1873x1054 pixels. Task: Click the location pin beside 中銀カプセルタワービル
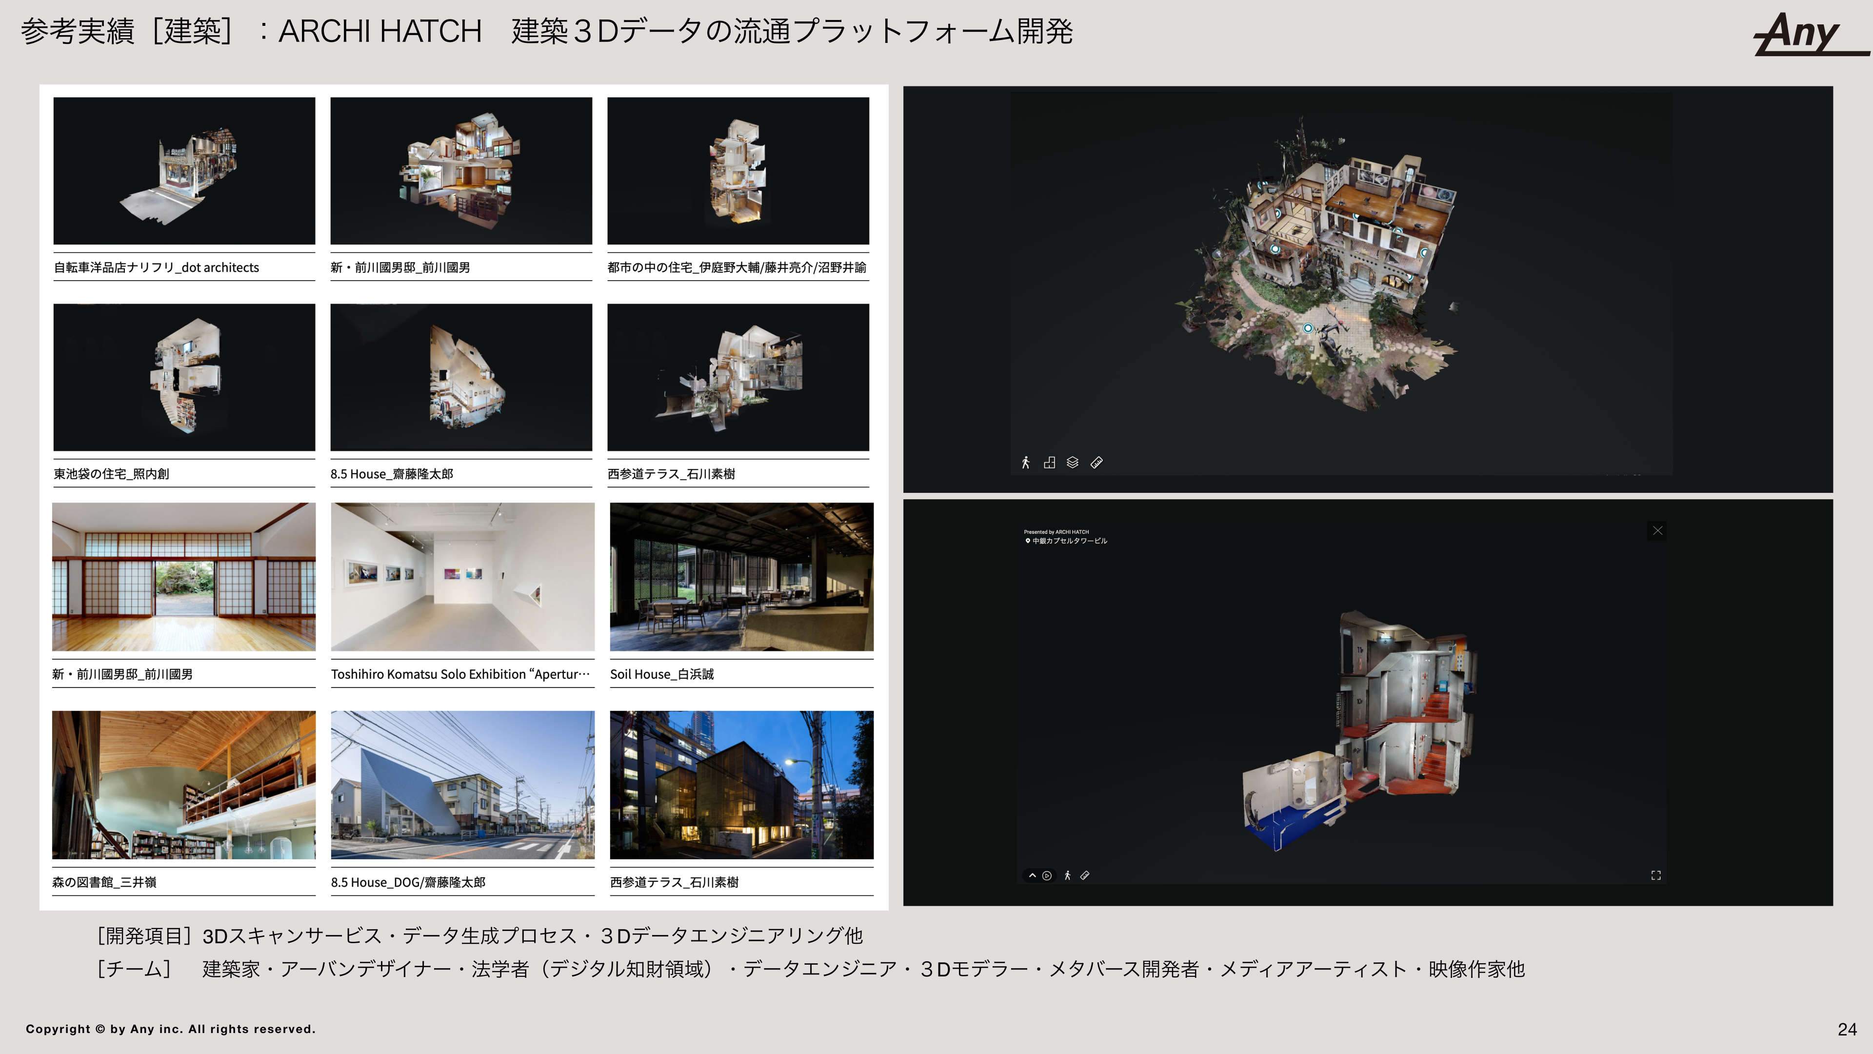pyautogui.click(x=1027, y=541)
